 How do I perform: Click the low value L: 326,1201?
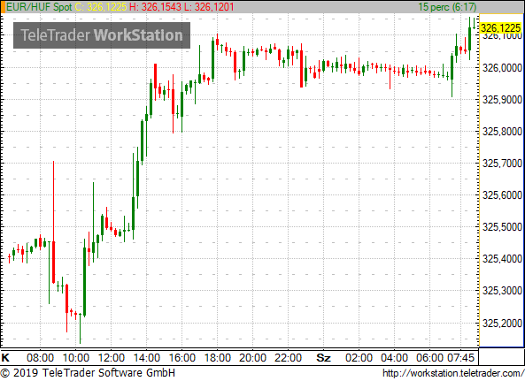209,7
